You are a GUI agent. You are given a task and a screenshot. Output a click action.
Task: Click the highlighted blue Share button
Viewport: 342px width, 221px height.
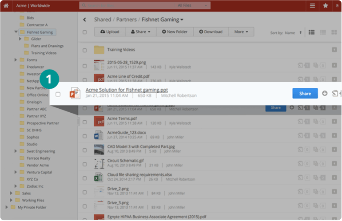click(305, 93)
